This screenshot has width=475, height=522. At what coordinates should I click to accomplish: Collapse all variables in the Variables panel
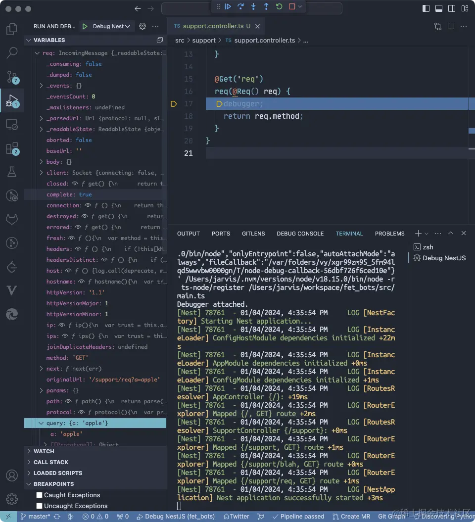[x=160, y=40]
